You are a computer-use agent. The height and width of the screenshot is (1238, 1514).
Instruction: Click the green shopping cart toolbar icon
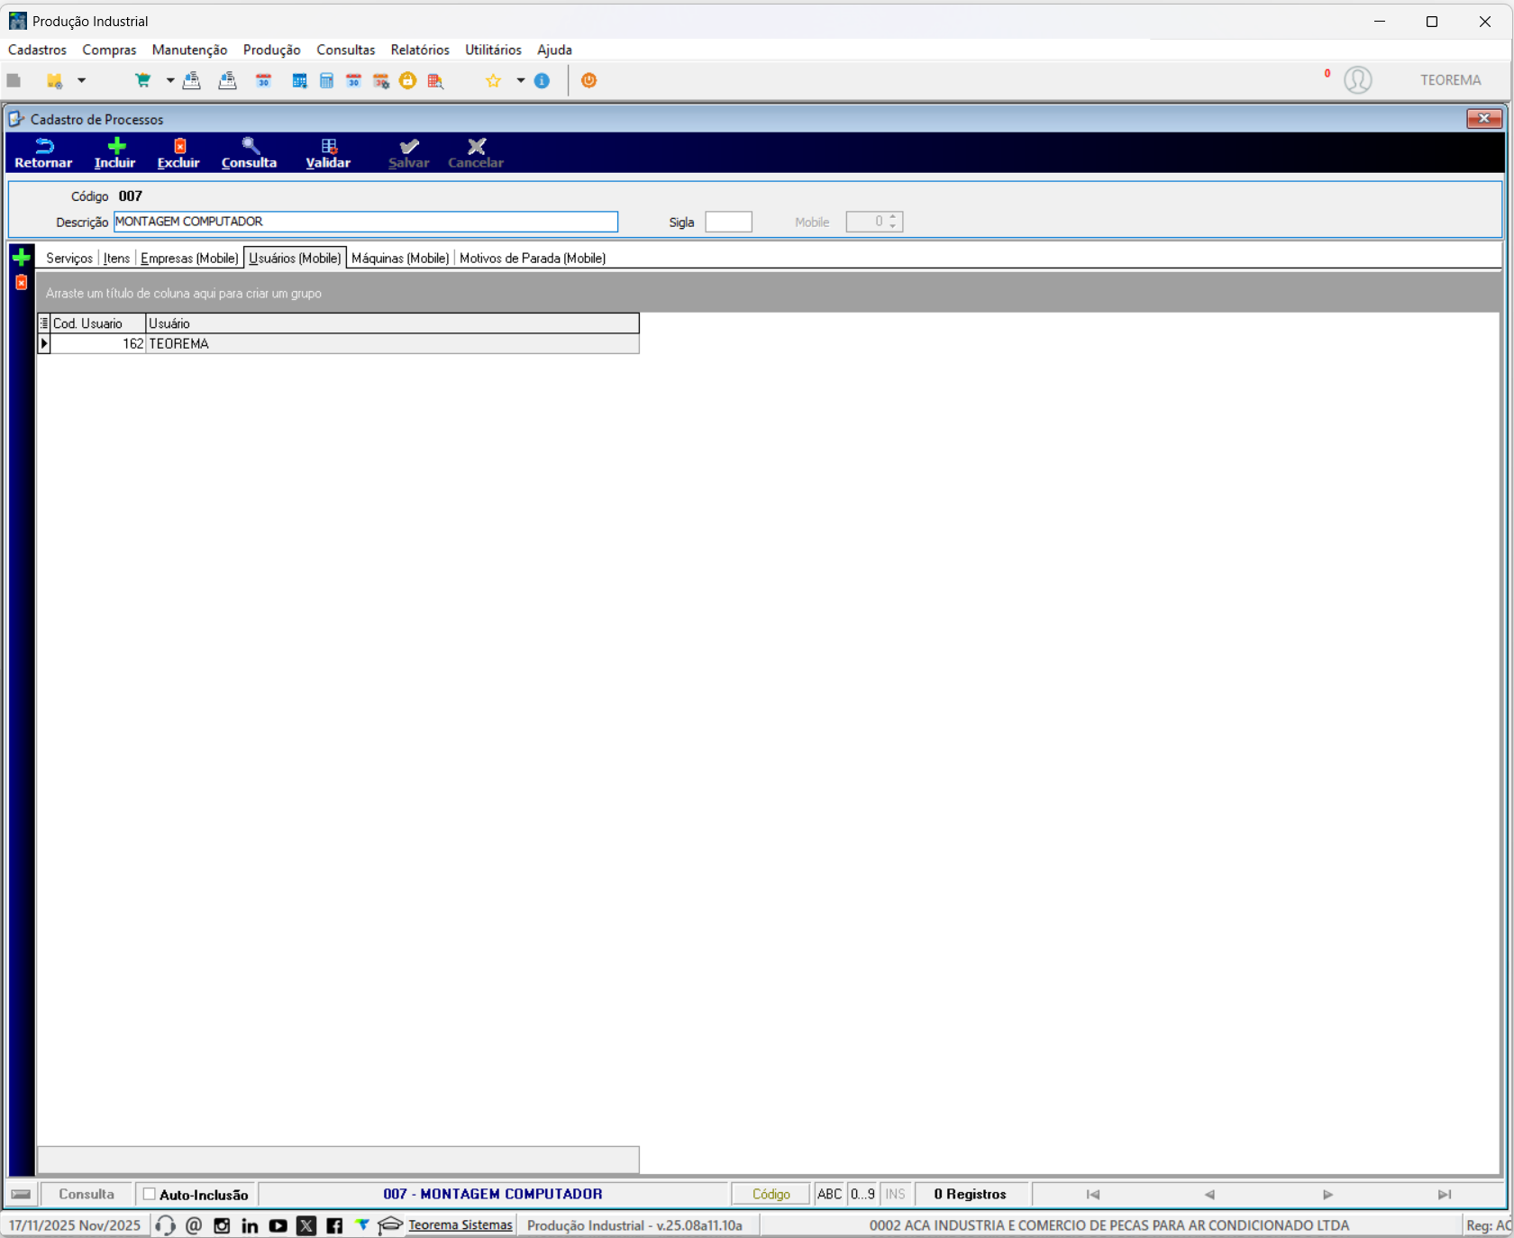pyautogui.click(x=142, y=80)
